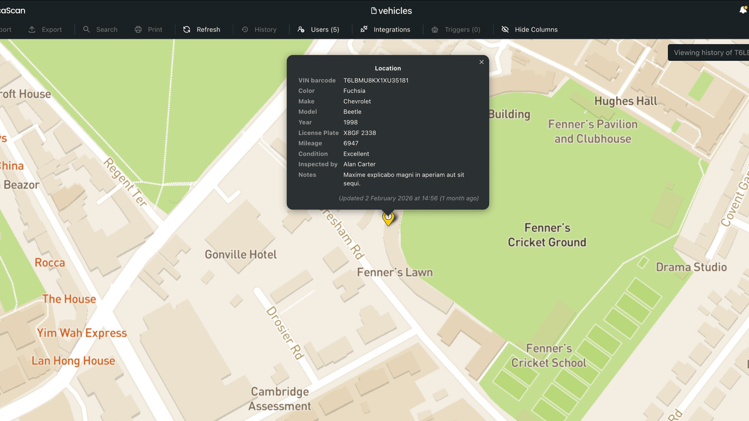Click the yellow map pin marker
This screenshot has height=421, width=749.
click(x=388, y=219)
